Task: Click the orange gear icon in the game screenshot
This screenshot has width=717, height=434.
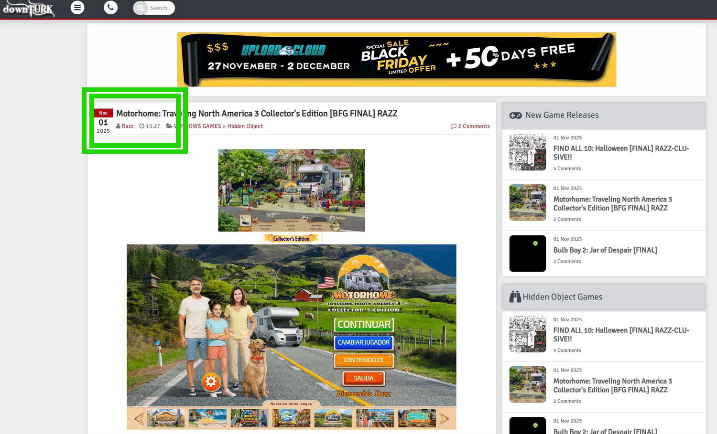Action: click(211, 382)
